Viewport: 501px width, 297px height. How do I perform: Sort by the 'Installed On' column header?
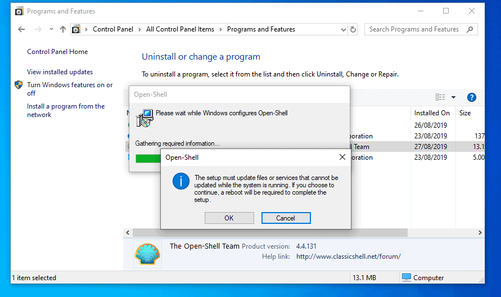pyautogui.click(x=432, y=112)
